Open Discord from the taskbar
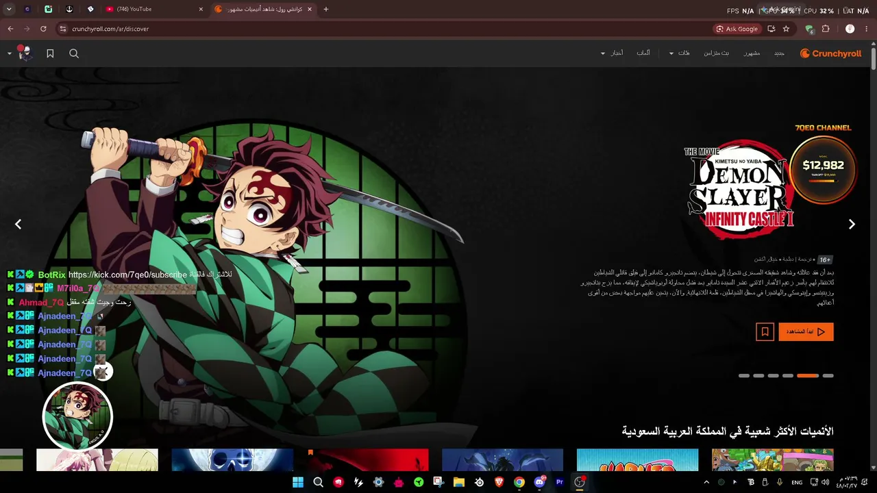877x493 pixels. click(540, 482)
